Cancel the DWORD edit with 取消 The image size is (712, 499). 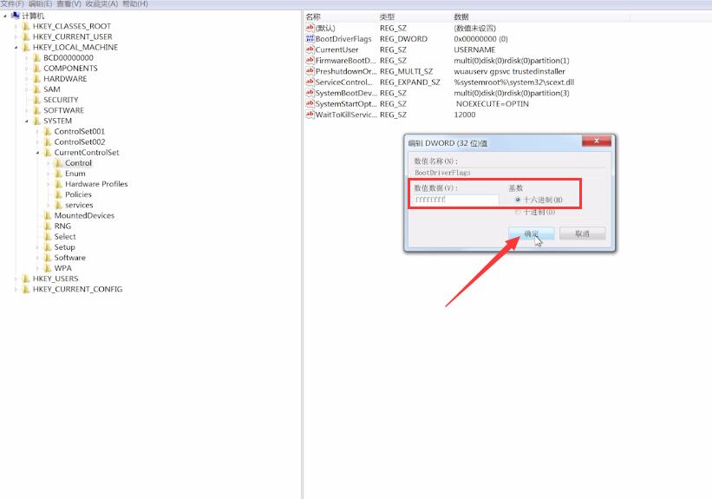(x=582, y=233)
